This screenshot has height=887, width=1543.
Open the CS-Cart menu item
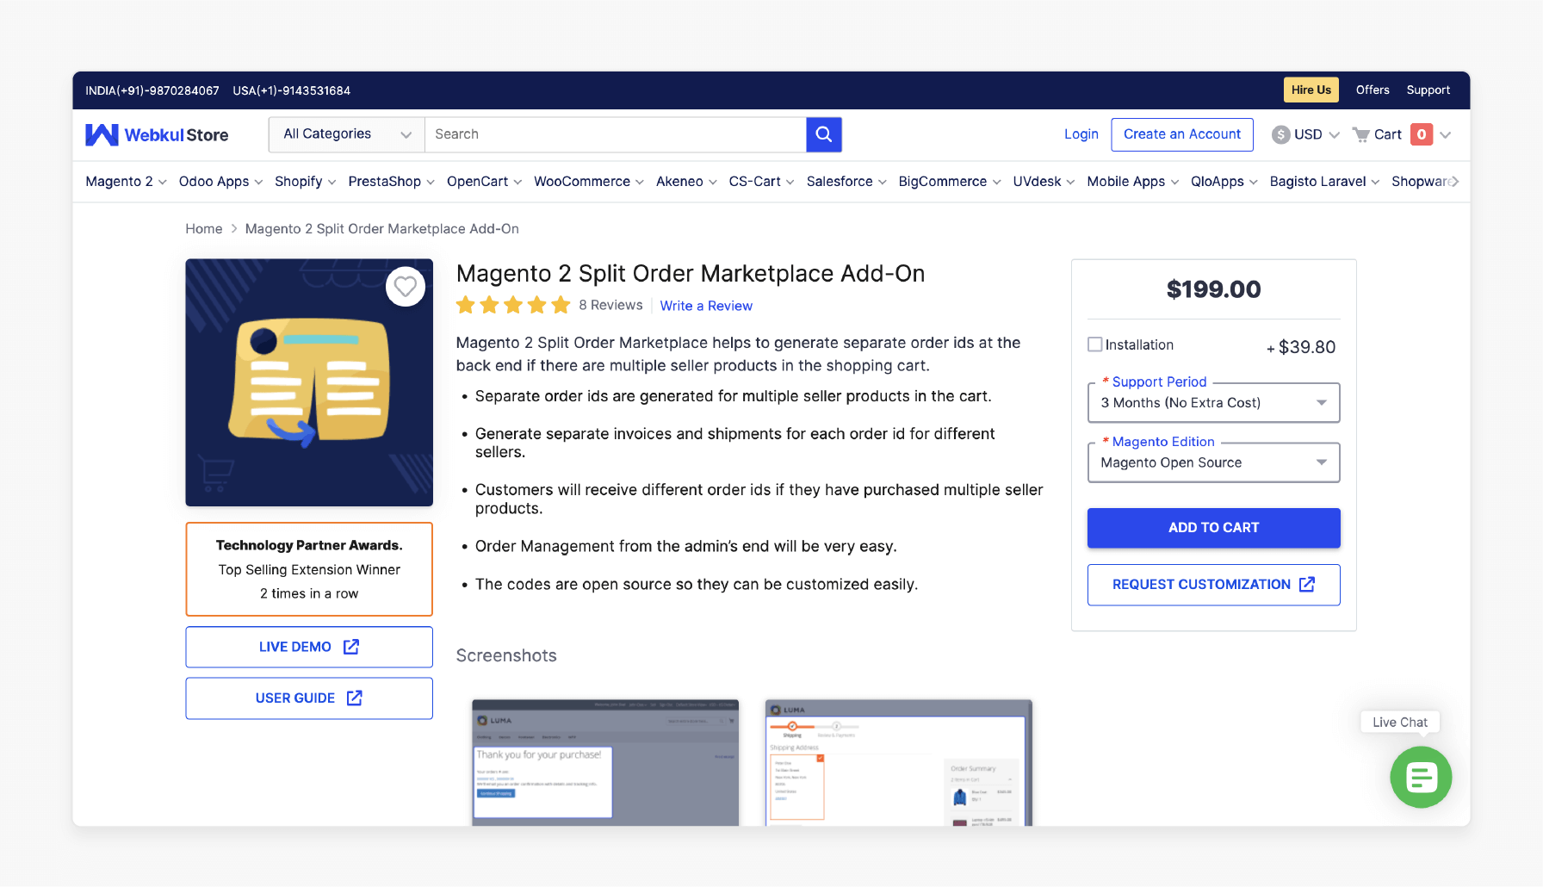(761, 182)
